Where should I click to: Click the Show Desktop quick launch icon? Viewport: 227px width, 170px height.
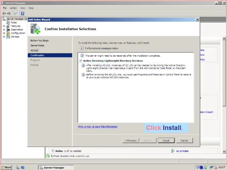click(23, 168)
